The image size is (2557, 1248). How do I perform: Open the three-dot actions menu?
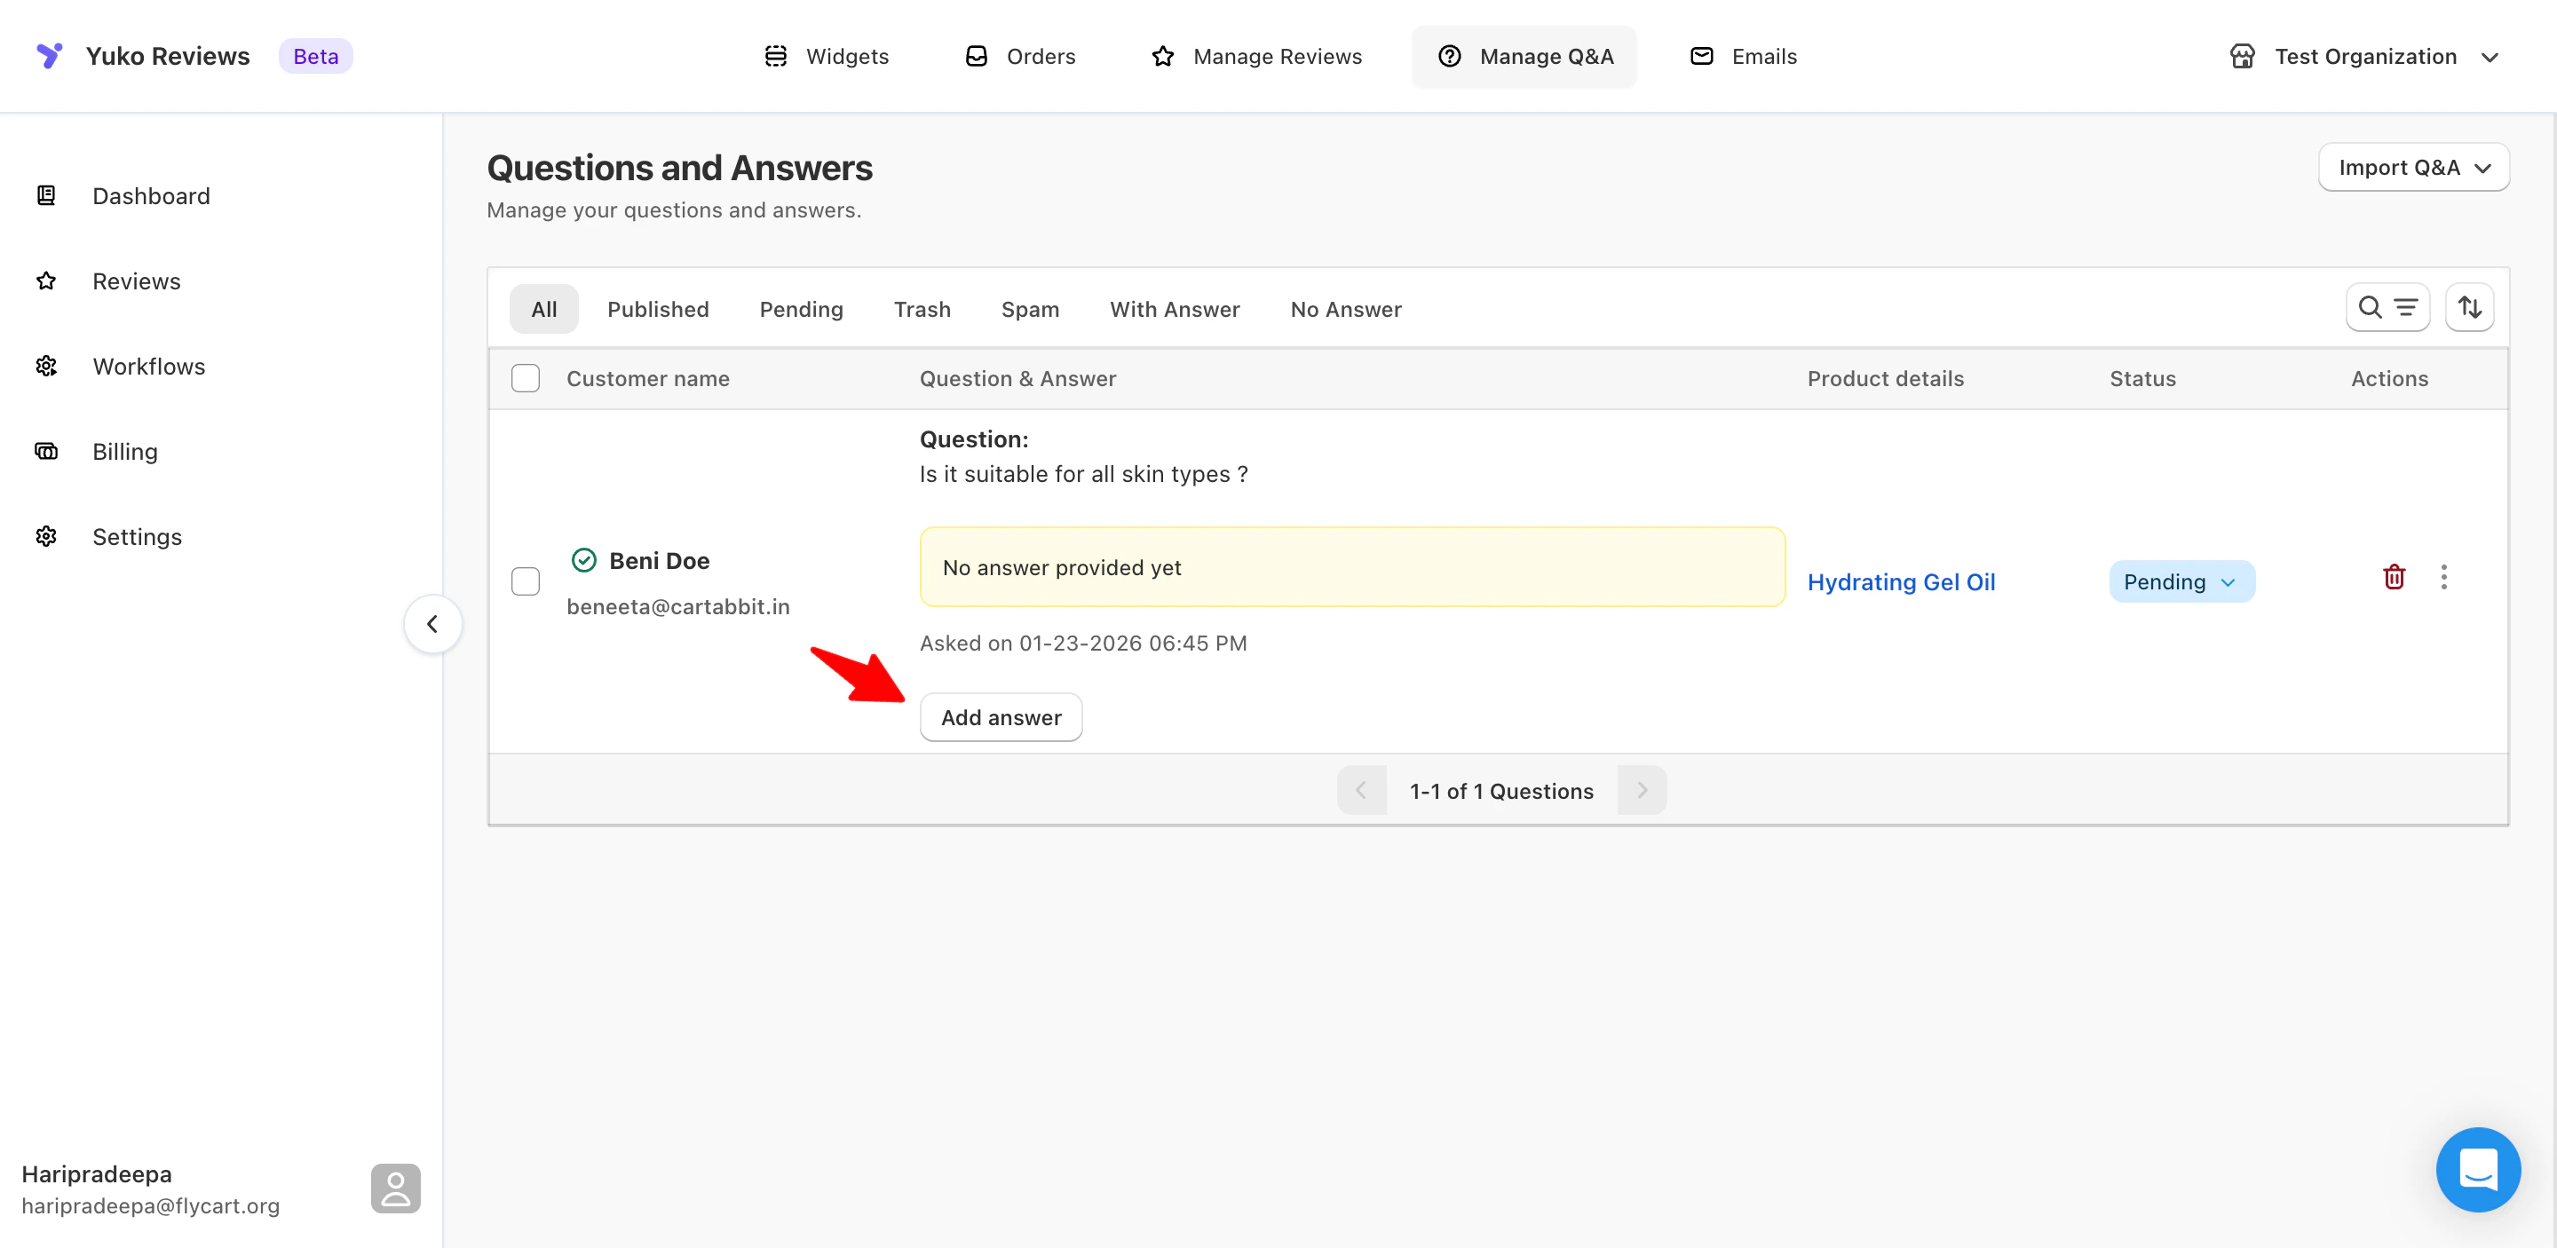2442,577
